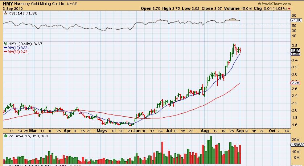Click the HMY (Daily) 3.67 legend label
Screen dimensions: 304x166
(25, 44)
